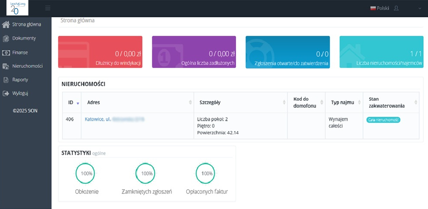Expand the user account dropdown chevron
The image size is (428, 209).
[420, 8]
